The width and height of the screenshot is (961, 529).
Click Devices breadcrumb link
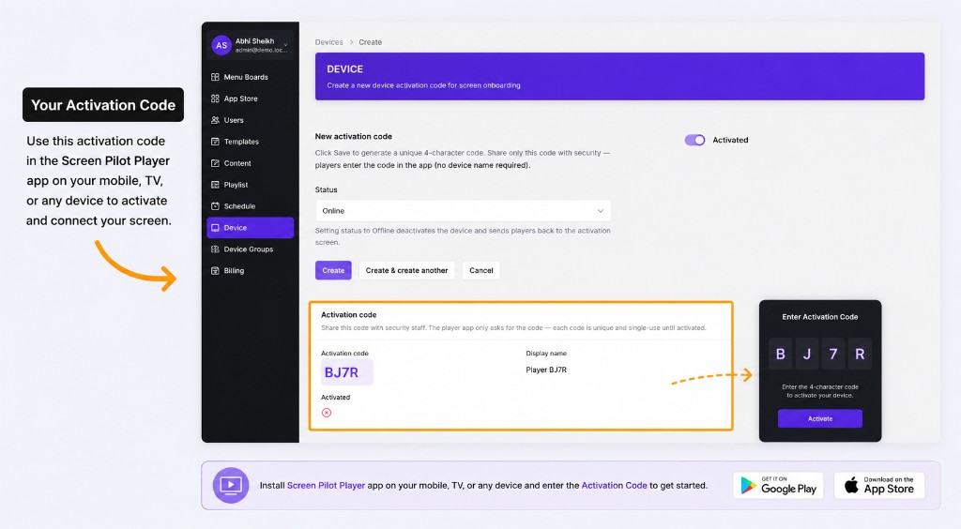329,42
